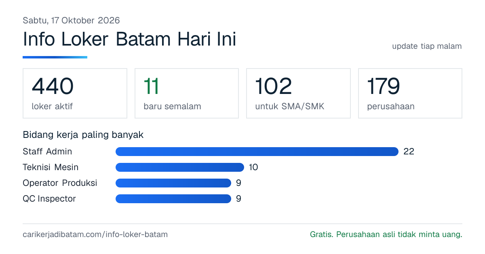
Task: Select the 'Teknisi Mesin' row label
Action: (x=51, y=167)
